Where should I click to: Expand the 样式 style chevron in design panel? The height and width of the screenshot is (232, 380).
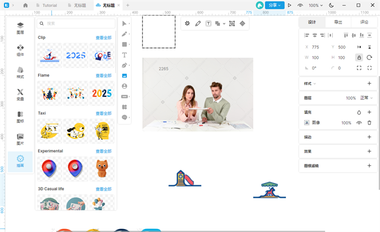[x=315, y=84]
